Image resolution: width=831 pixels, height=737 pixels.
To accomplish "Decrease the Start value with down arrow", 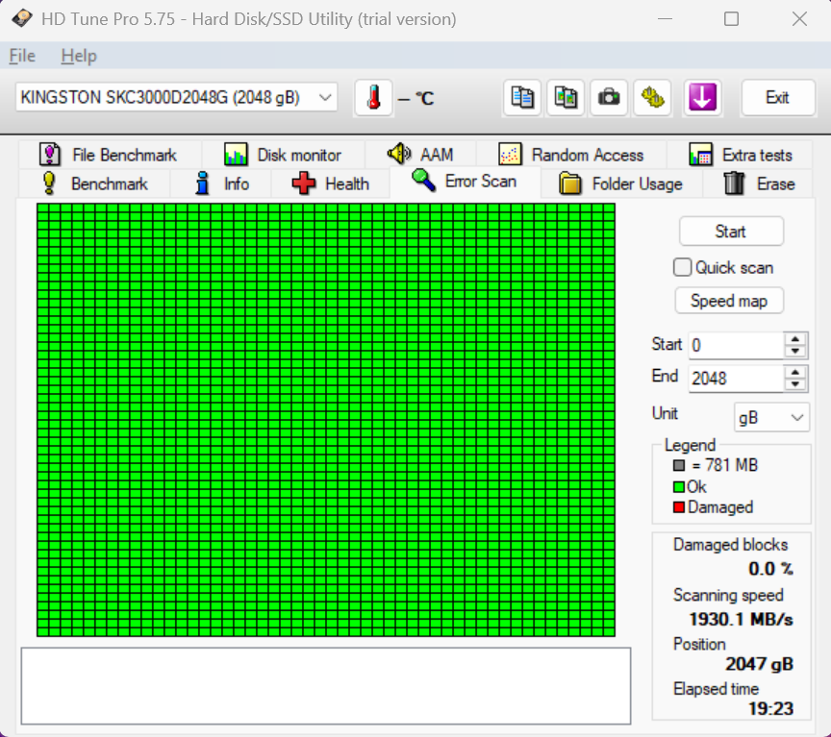I will tap(795, 352).
